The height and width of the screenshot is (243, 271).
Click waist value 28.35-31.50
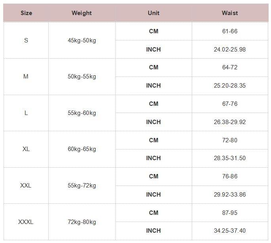coord(230,158)
